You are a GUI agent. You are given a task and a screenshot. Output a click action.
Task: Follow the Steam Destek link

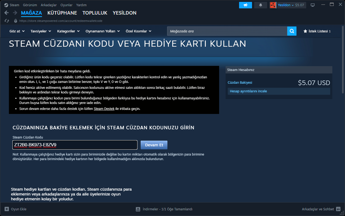(104, 109)
